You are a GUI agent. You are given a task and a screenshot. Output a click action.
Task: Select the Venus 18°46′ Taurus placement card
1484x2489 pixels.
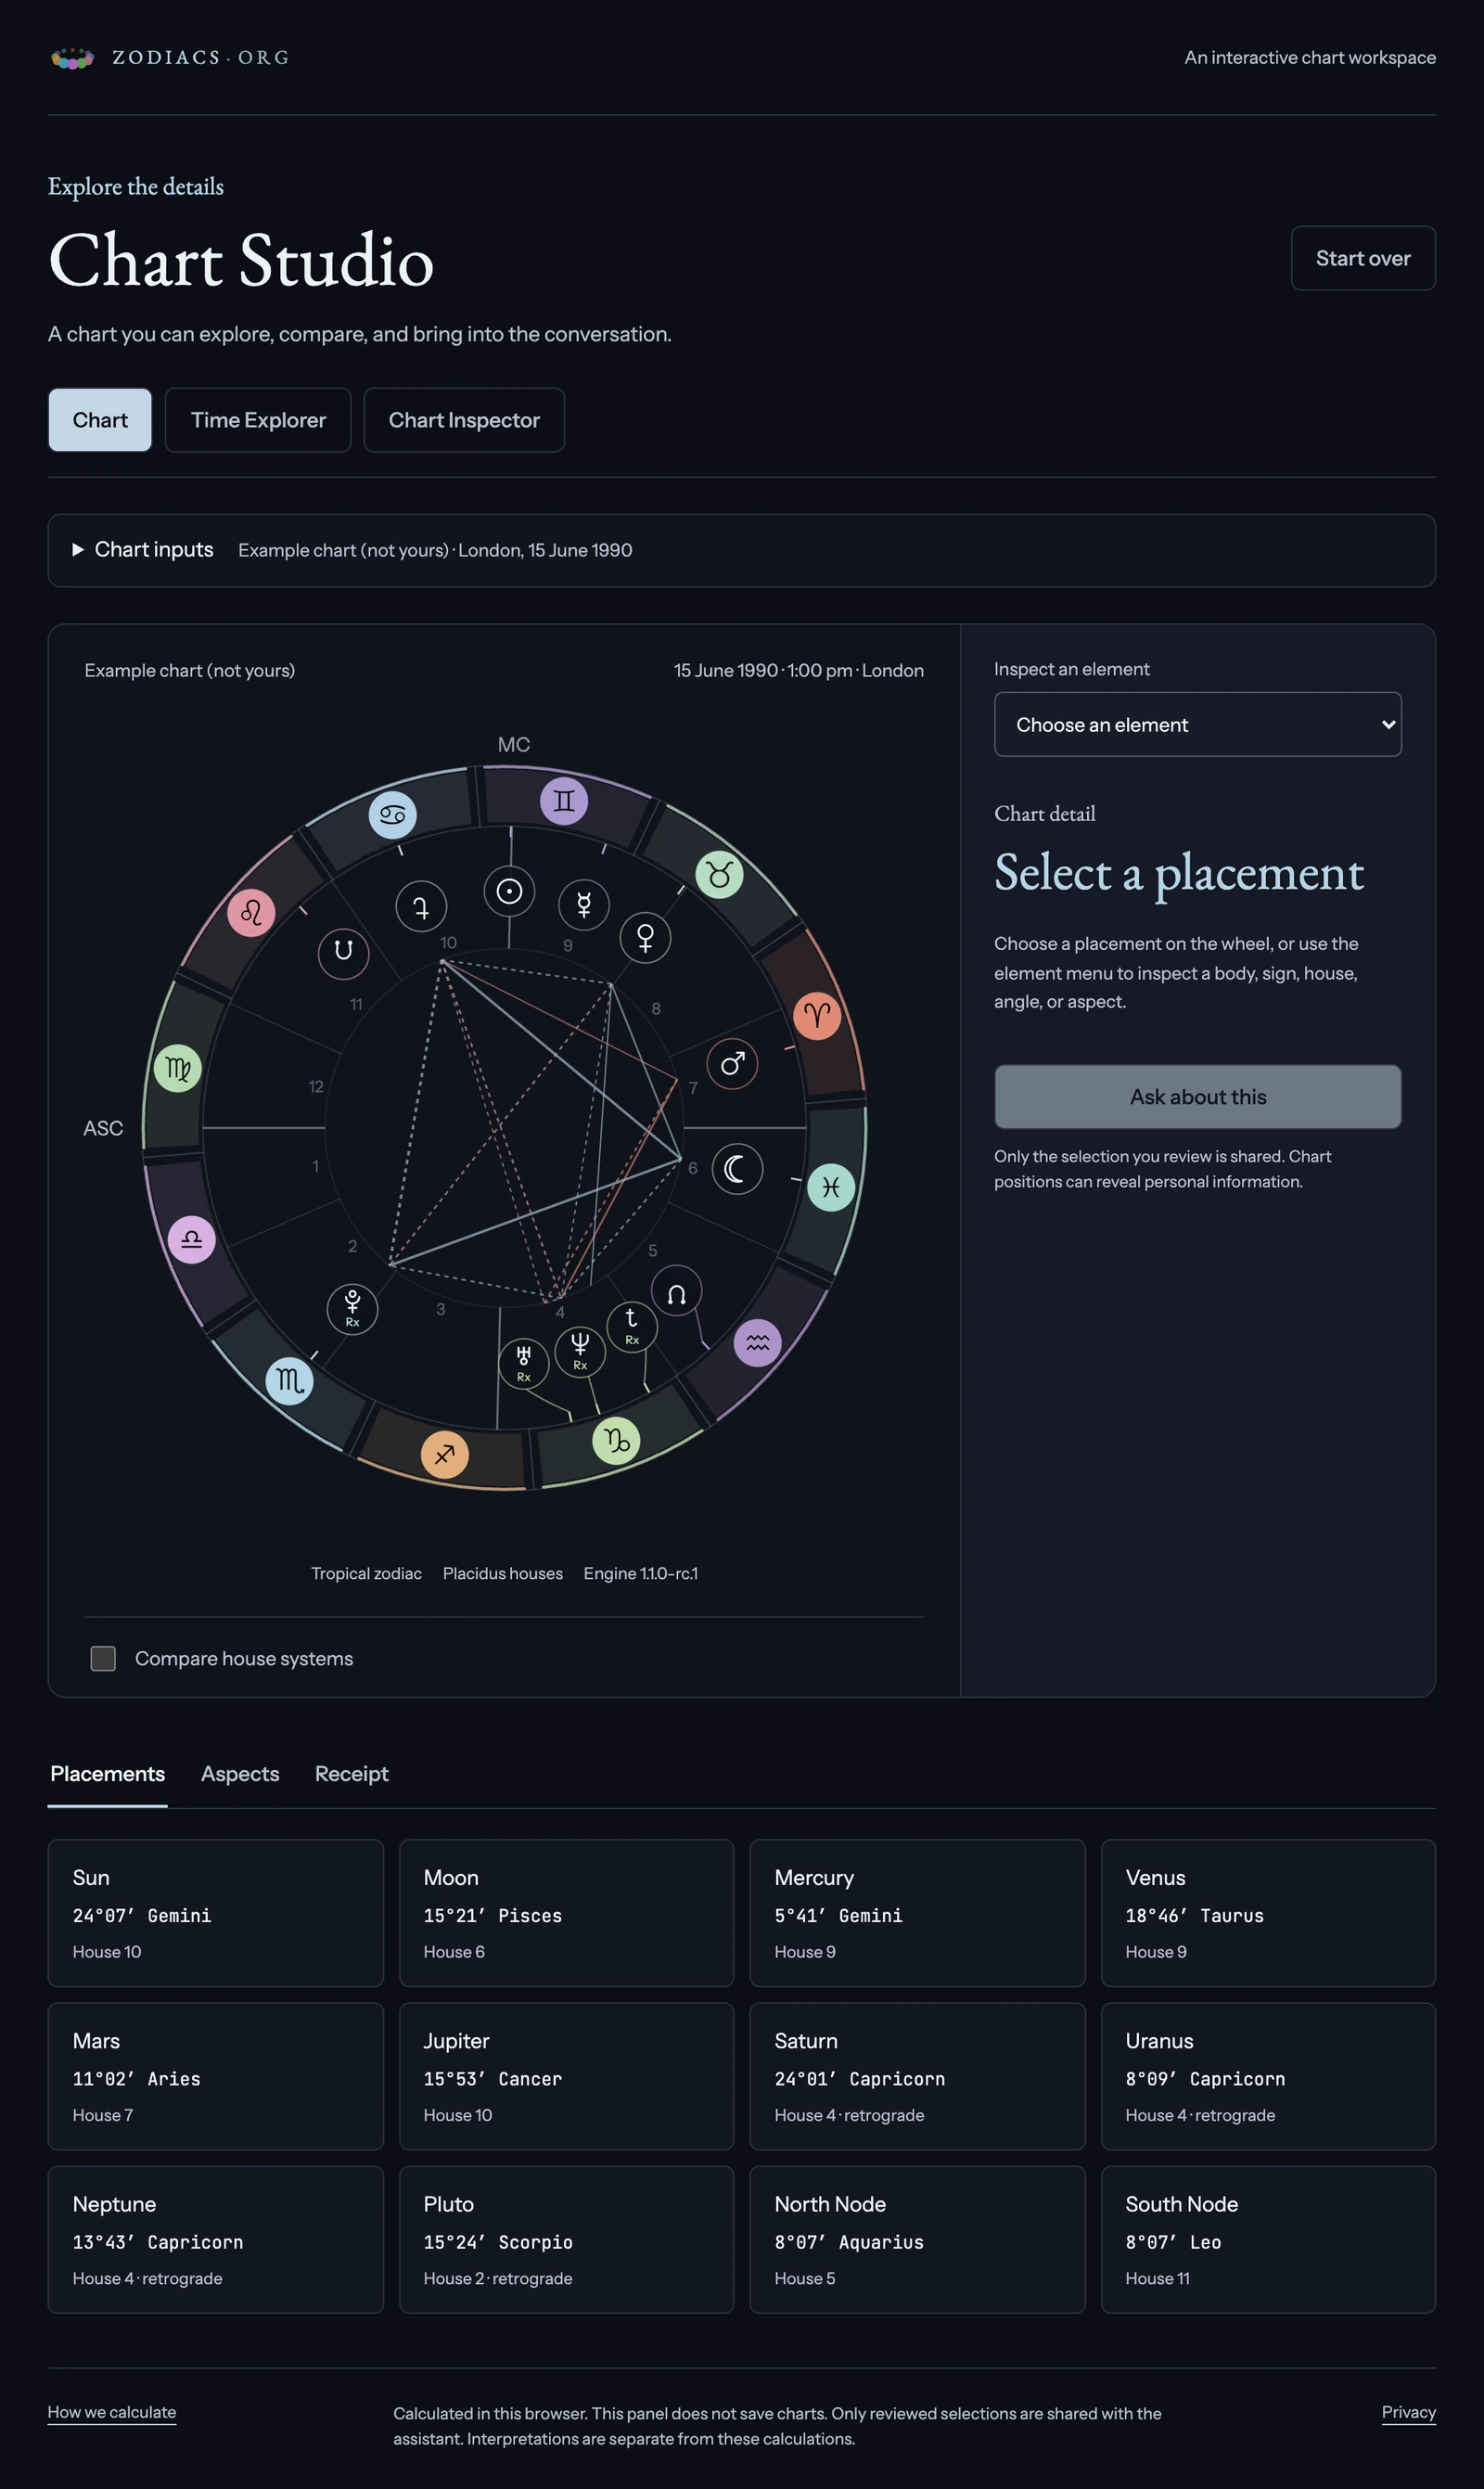1268,1912
